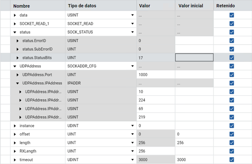252x164 pixels.
Task: Select the status.StatusBits initial value cell
Action: tap(194, 58)
